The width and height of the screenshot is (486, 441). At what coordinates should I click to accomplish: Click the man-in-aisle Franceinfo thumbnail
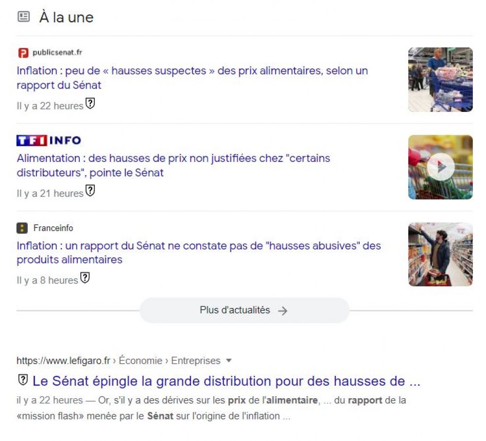coord(440,254)
